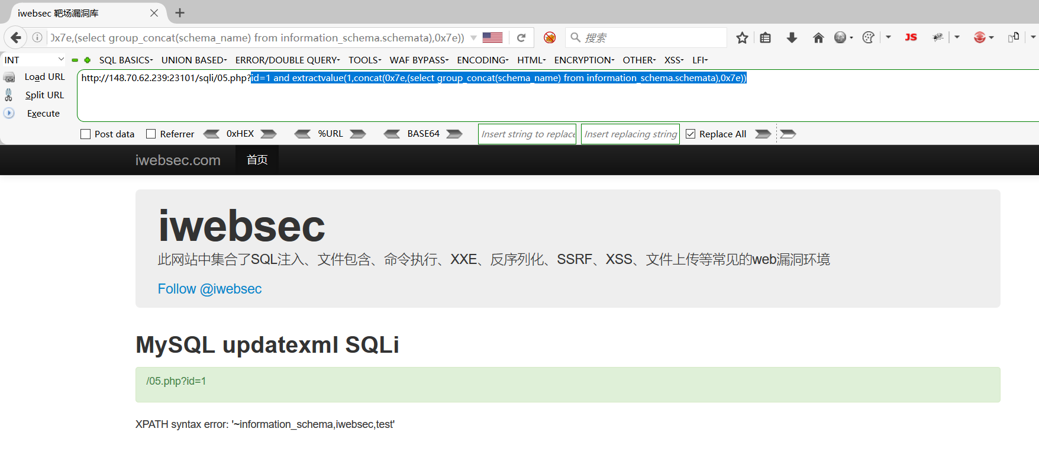Image resolution: width=1039 pixels, height=451 pixels.
Task: Click the Execute button label
Action: pyautogui.click(x=43, y=114)
